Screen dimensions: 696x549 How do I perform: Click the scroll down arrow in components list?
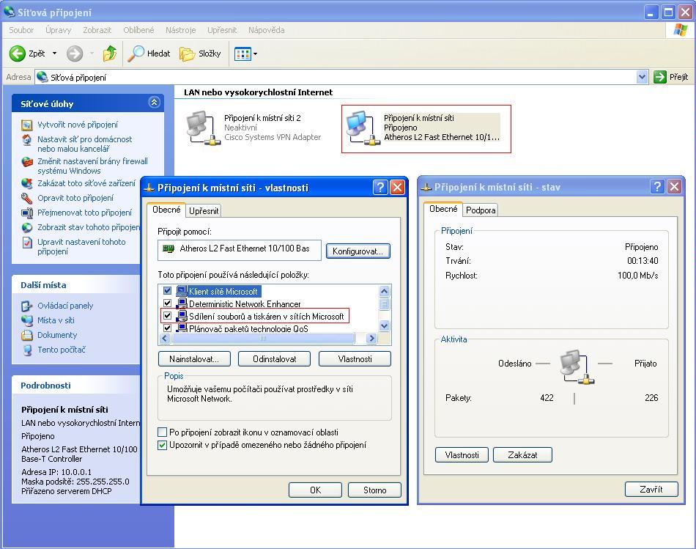click(x=385, y=326)
